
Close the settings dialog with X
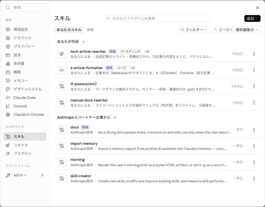(x=257, y=8)
